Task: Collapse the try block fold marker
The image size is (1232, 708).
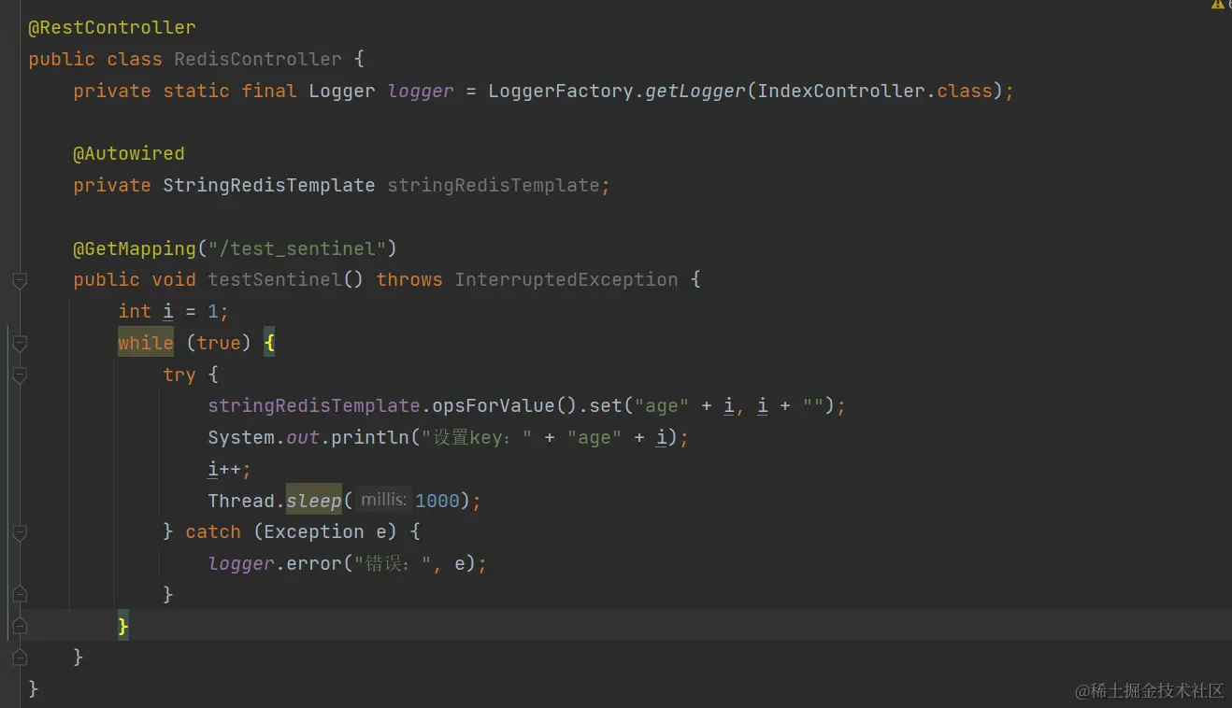Action: tap(20, 375)
